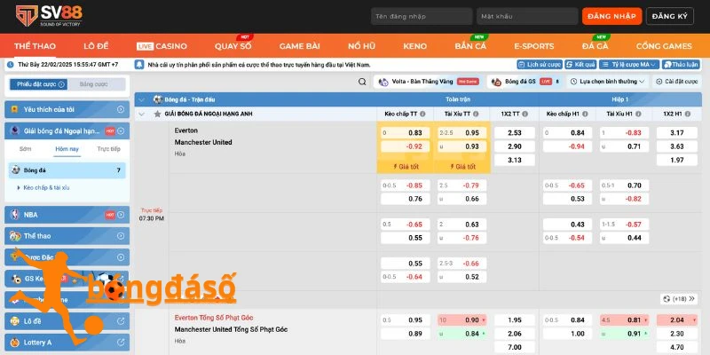Click the ĐĂNG KÝ register button
Screen dimensions: 710x355
670,16
